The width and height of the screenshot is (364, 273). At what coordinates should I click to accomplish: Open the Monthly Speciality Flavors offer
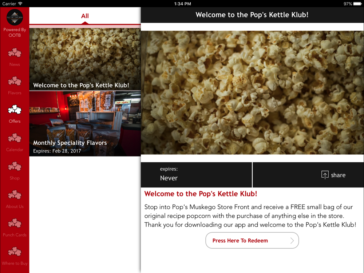(85, 123)
